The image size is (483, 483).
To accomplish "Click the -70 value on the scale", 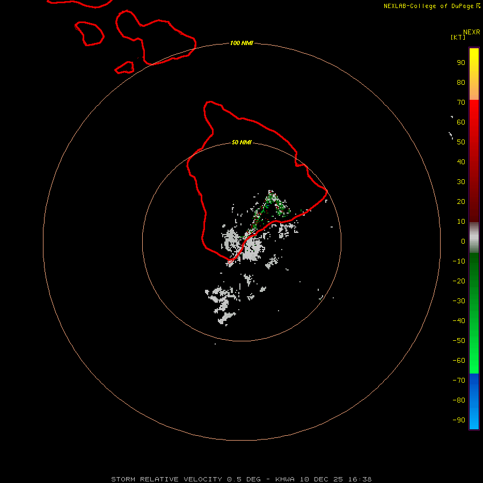I will tap(459, 380).
